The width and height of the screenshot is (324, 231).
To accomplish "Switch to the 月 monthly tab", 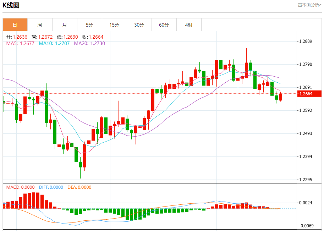I will 65,25.
